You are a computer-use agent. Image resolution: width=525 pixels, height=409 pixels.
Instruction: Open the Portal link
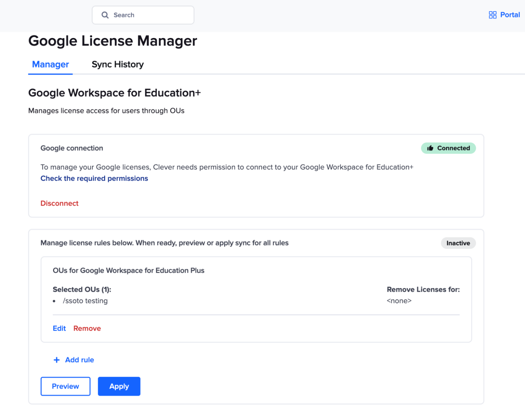504,15
